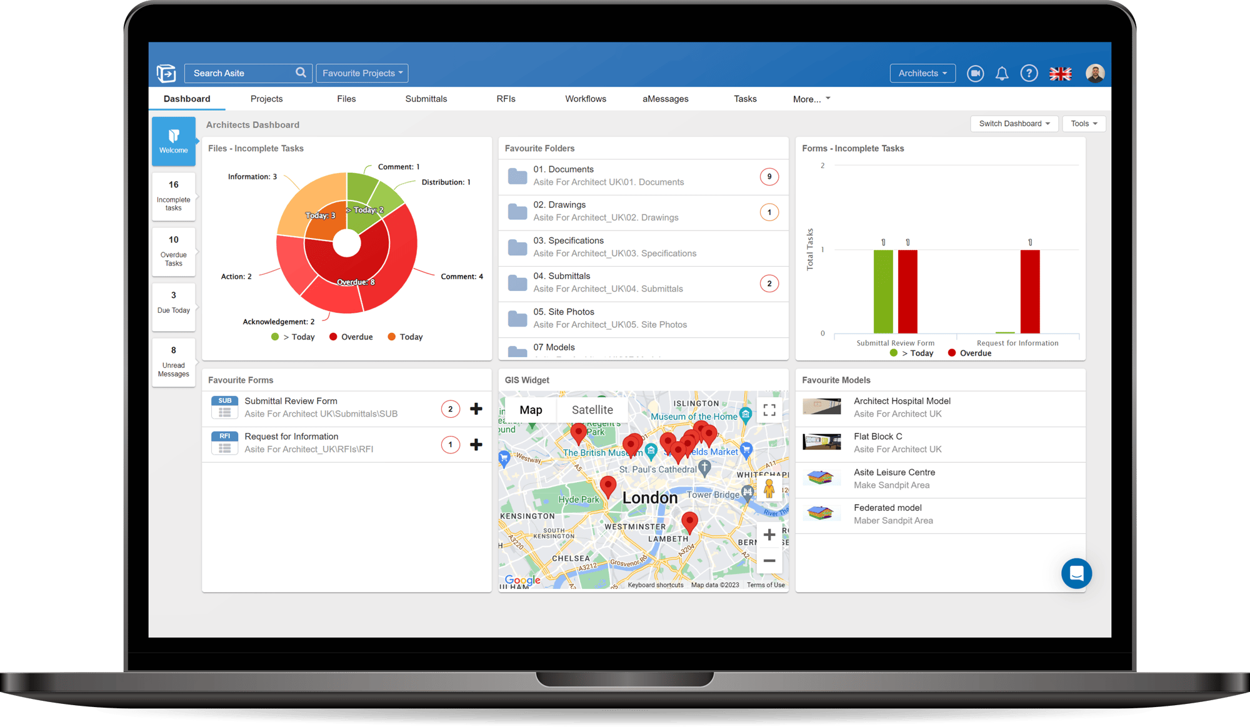
Task: Open the Tasks tab
Action: point(745,99)
